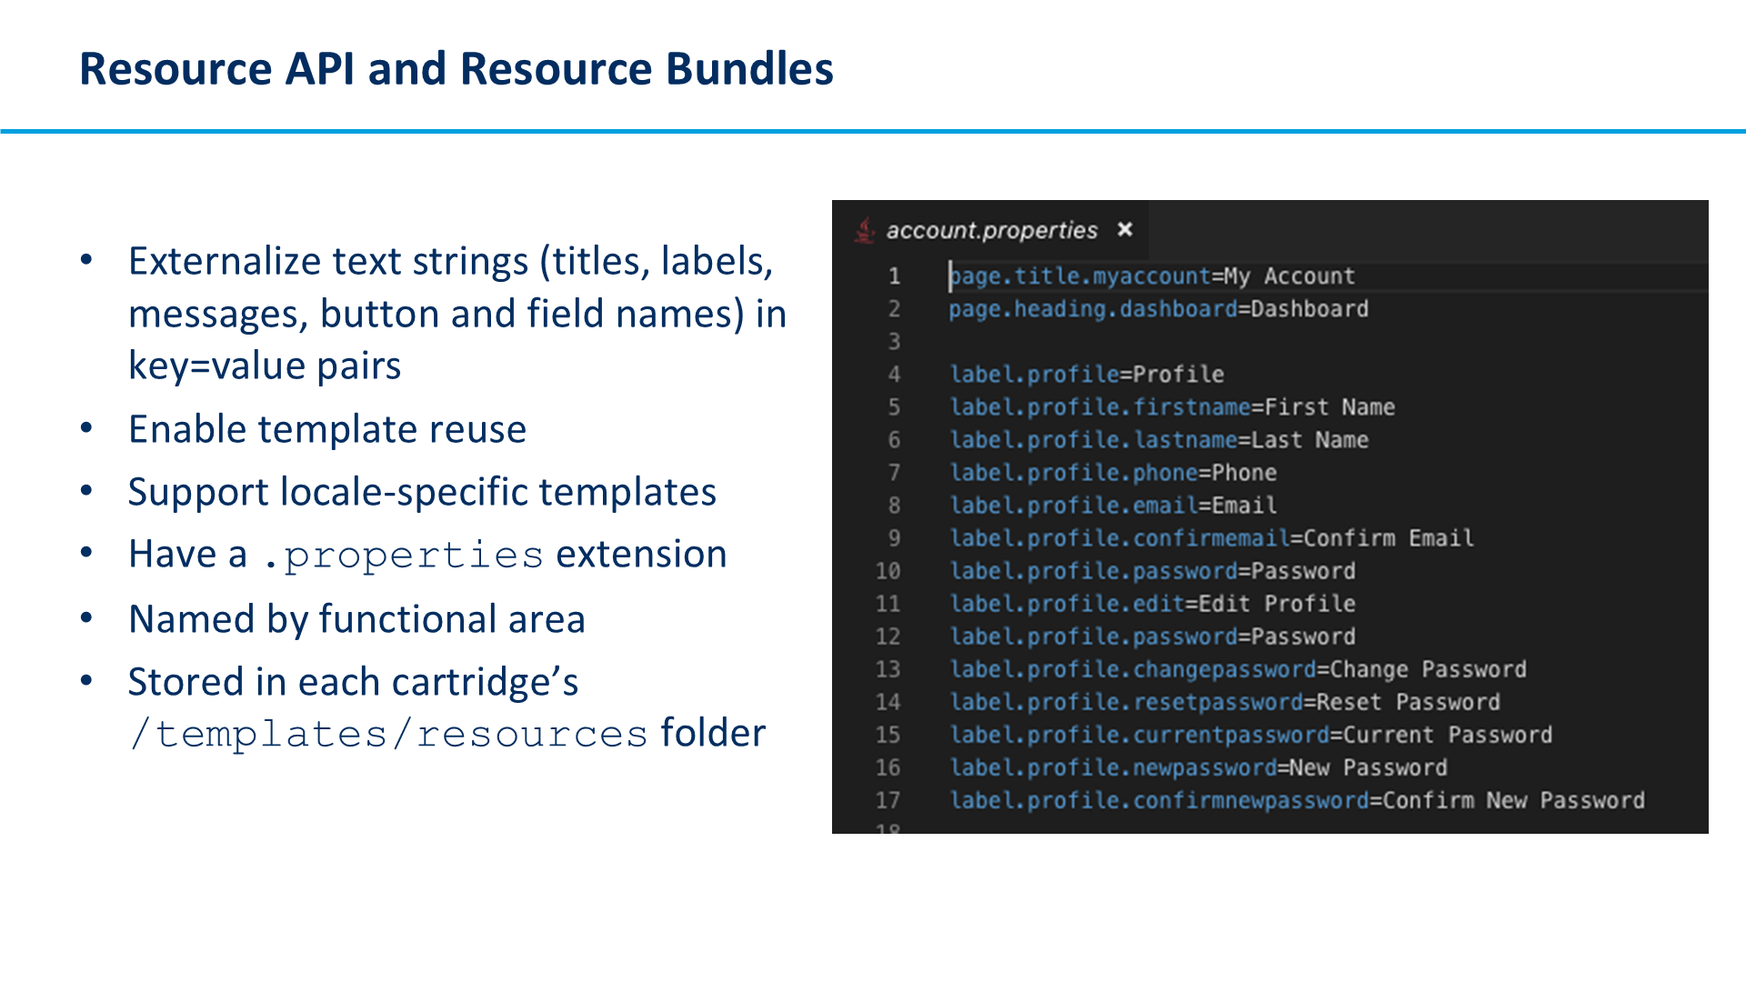Click the /templates/resources path text
1746x982 pixels.
point(388,735)
